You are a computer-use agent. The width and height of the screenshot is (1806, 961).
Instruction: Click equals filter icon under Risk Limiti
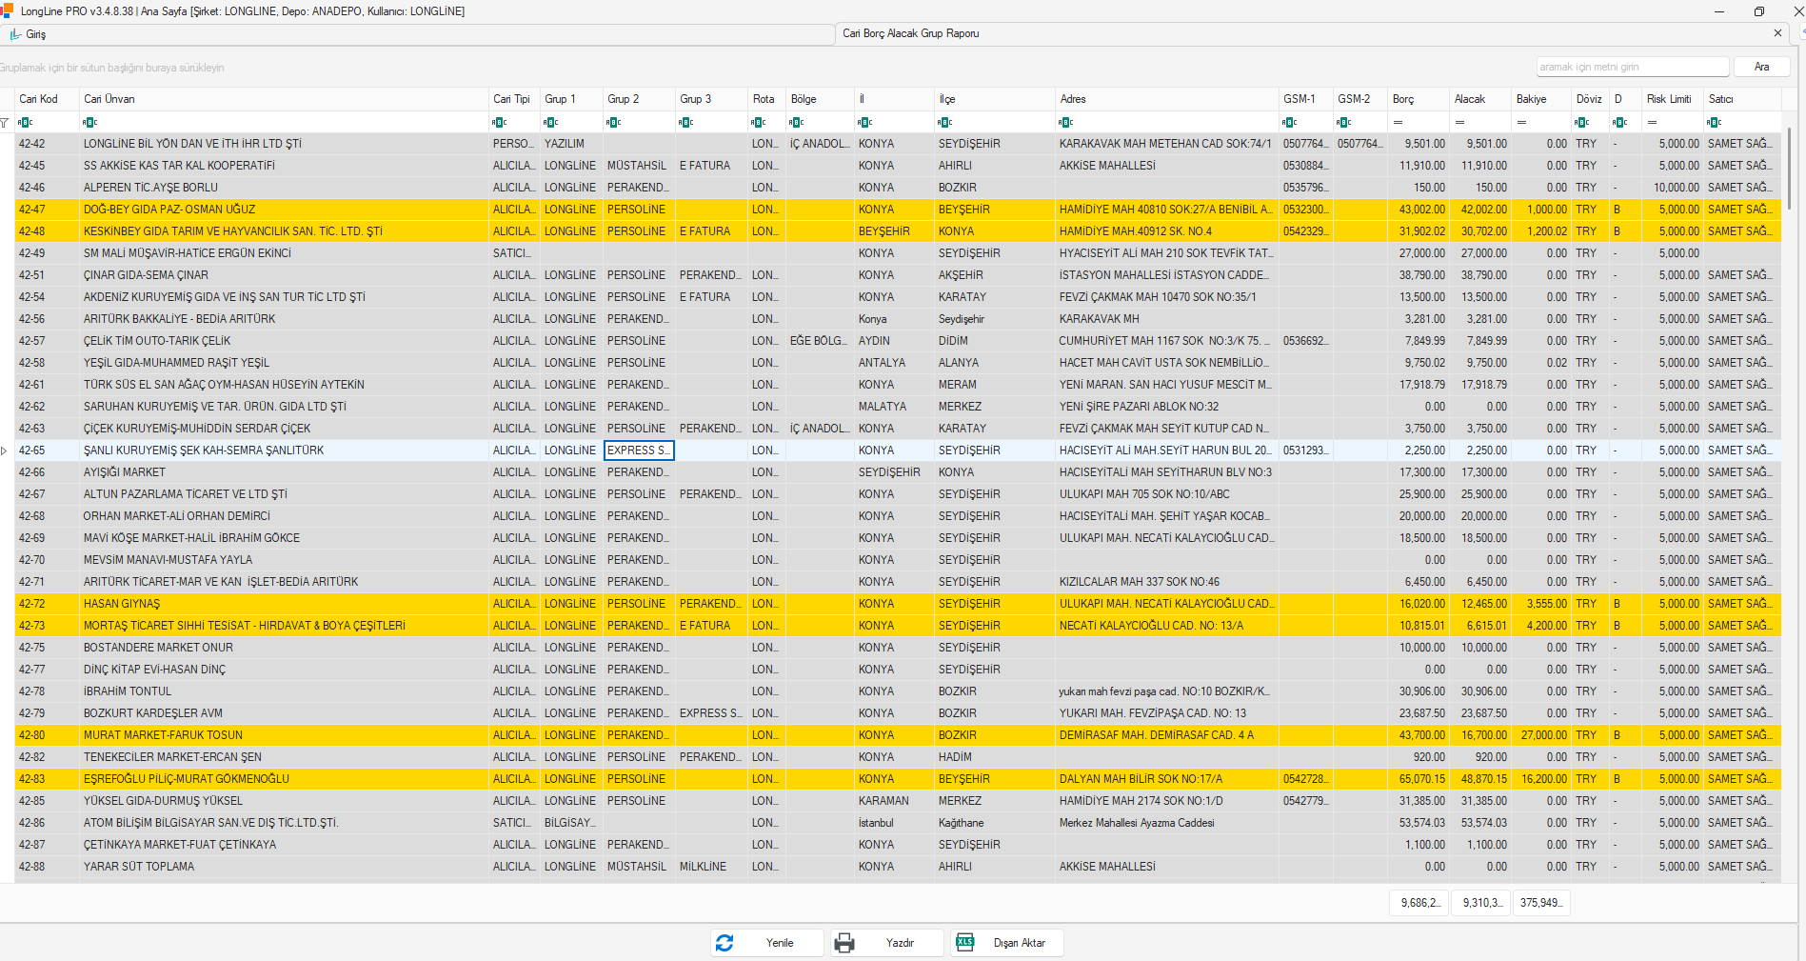[x=1653, y=122]
